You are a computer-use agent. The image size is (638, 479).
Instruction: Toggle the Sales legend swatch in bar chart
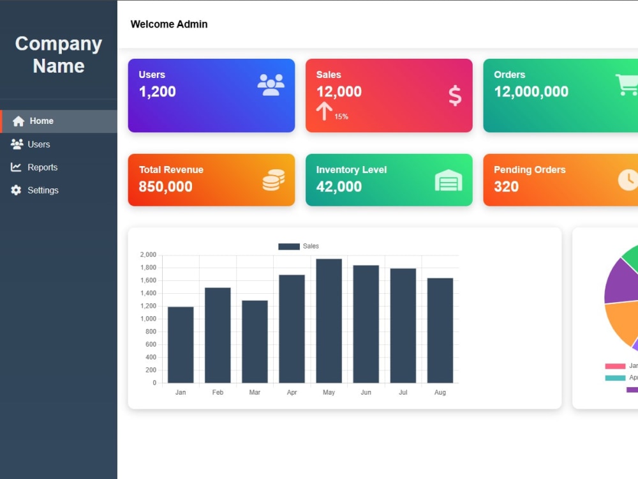tap(289, 247)
